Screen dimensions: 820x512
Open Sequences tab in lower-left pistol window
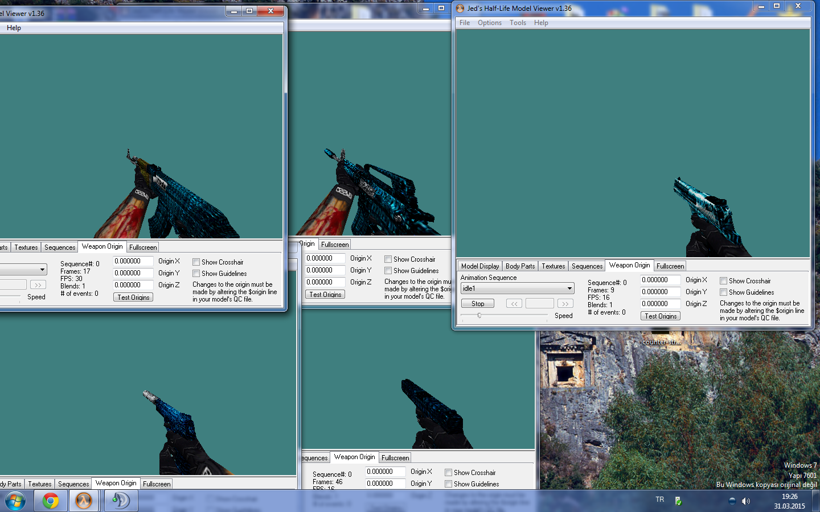click(x=73, y=484)
